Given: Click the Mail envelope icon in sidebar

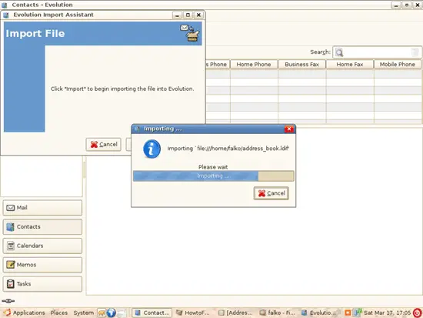Looking at the screenshot, I should point(11,208).
